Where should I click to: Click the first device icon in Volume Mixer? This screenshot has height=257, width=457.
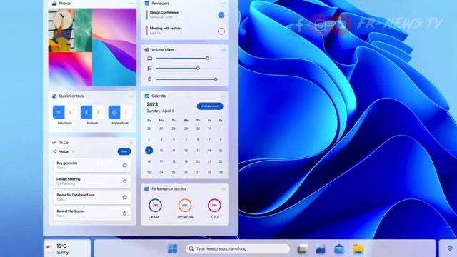pos(149,59)
